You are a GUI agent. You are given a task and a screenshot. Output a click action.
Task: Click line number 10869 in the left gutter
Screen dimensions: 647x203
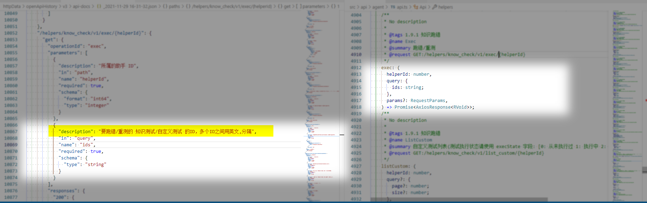click(x=11, y=145)
